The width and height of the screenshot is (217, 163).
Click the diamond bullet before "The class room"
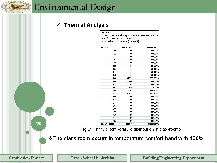point(50,138)
